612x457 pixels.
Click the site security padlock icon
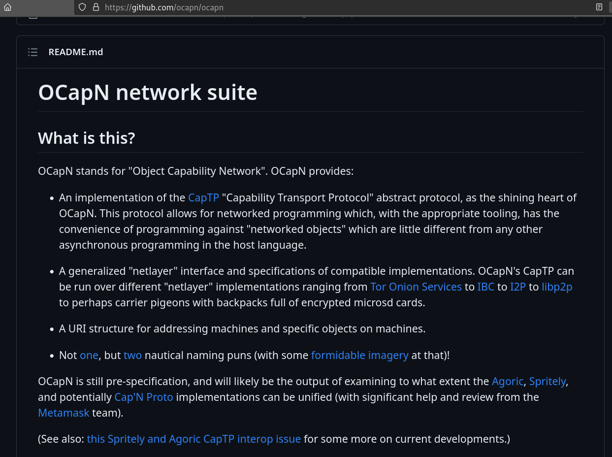[x=96, y=7]
